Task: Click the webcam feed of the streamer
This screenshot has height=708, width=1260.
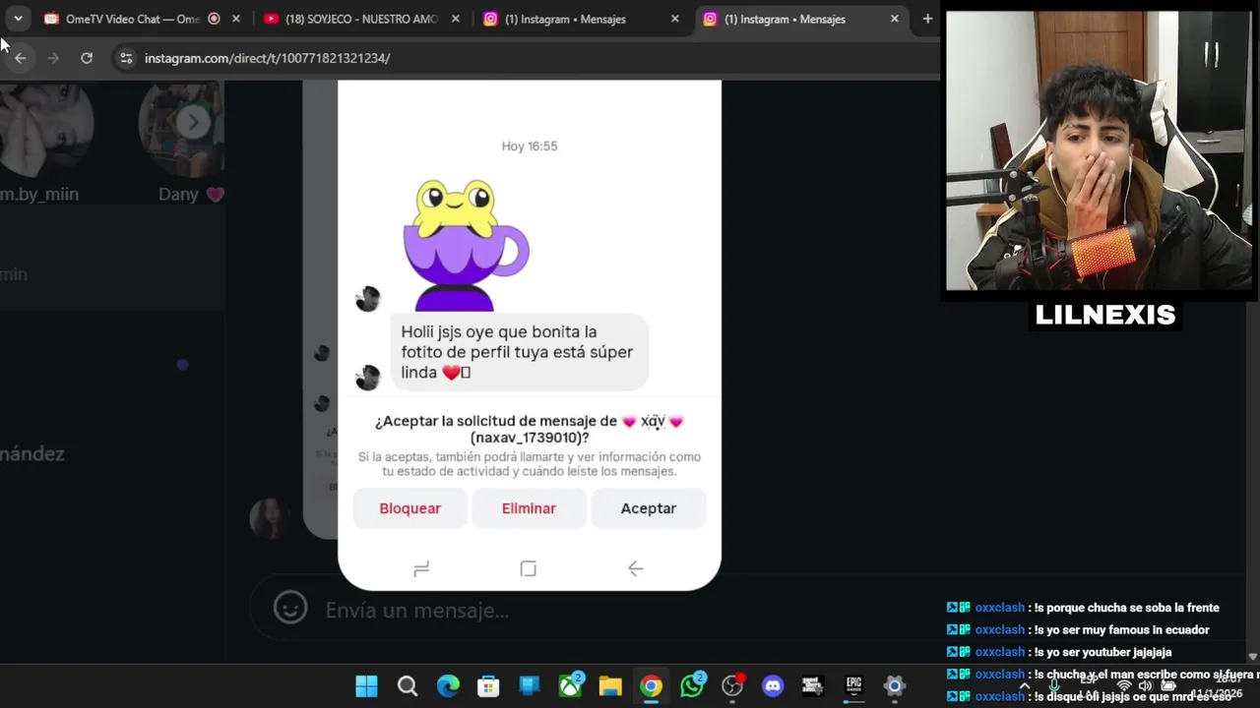Action: [1100, 150]
